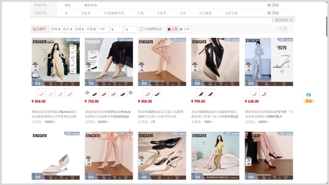Enable 多选 for 里料材质 row
The image size is (329, 185).
pos(273,13)
